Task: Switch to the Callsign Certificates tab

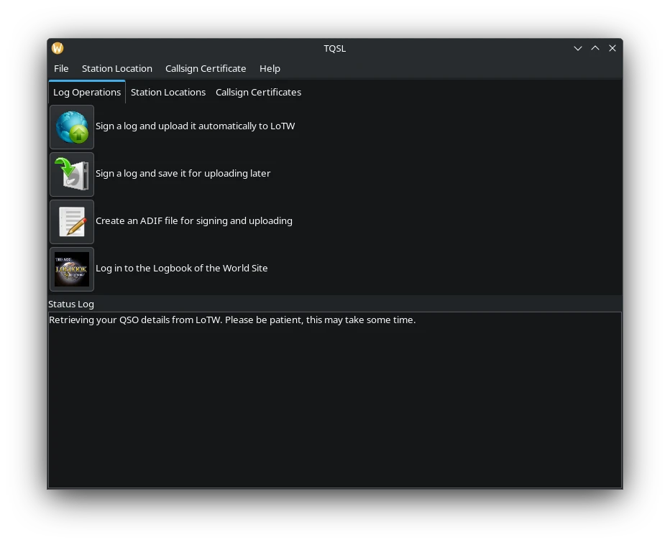Action: pyautogui.click(x=259, y=92)
